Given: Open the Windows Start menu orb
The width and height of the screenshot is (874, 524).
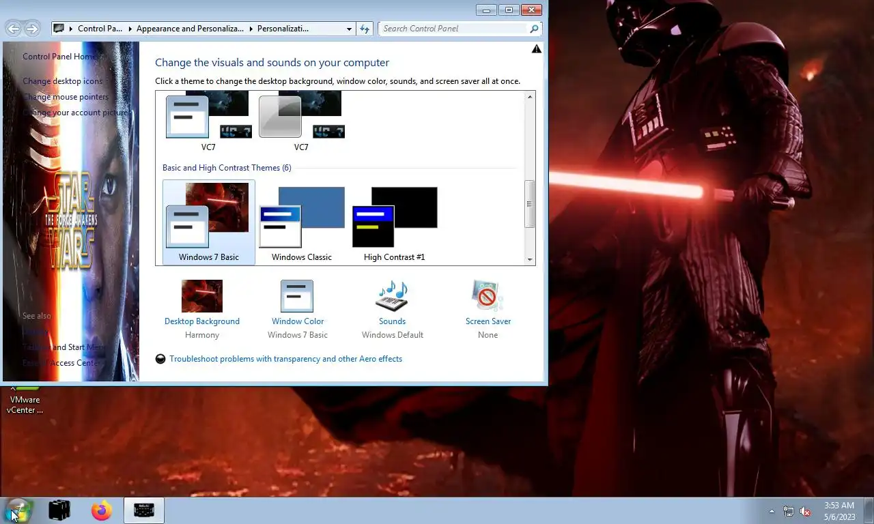Looking at the screenshot, I should [x=18, y=510].
